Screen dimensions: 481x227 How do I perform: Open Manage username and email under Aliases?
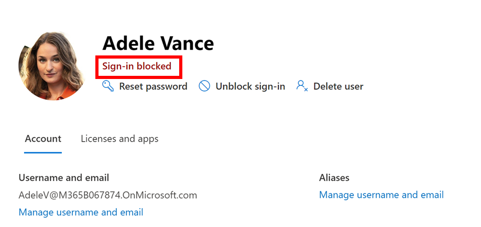381,195
